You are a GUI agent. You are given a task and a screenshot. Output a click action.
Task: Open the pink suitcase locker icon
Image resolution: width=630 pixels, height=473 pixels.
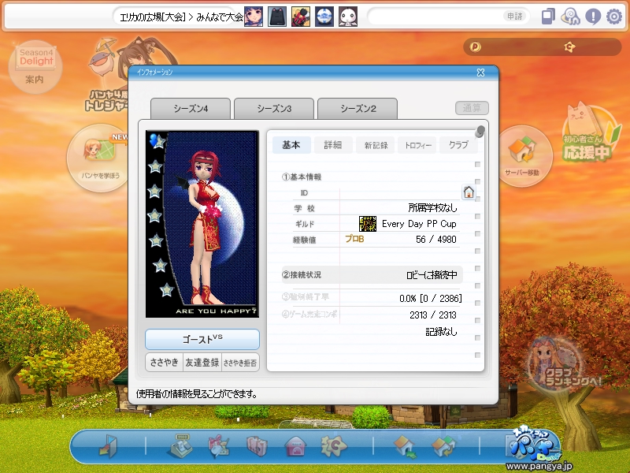(x=257, y=446)
